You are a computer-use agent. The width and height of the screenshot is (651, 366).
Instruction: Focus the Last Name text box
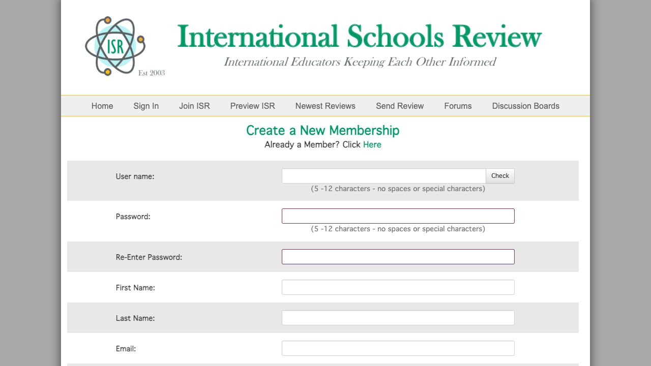pyautogui.click(x=398, y=318)
